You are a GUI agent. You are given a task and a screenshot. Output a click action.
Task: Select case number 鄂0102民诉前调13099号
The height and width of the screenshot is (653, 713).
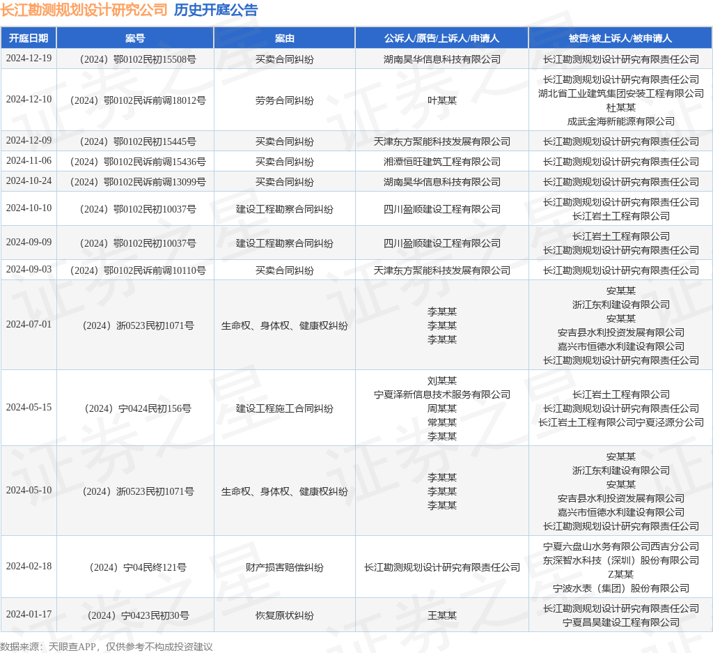[138, 182]
